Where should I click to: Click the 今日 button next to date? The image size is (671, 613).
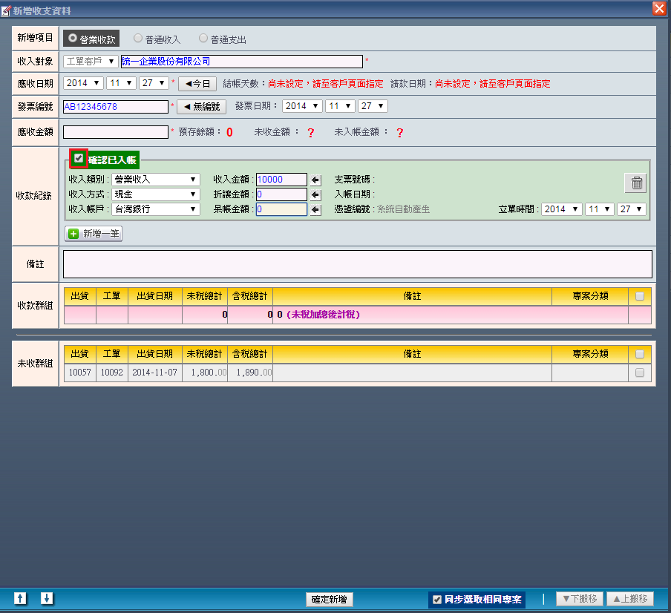pyautogui.click(x=197, y=84)
